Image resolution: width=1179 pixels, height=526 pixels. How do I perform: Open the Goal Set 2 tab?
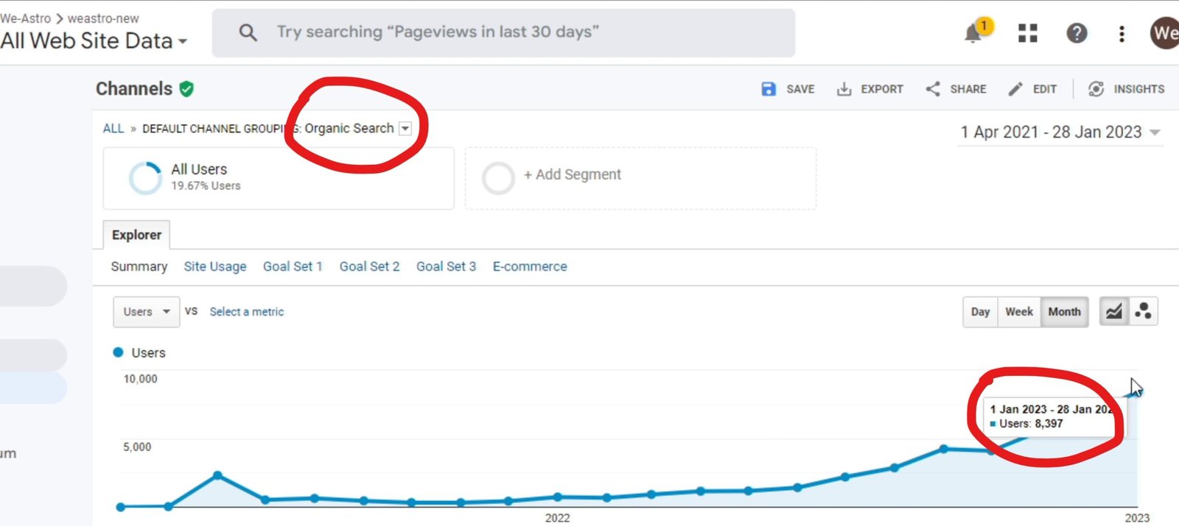click(369, 266)
